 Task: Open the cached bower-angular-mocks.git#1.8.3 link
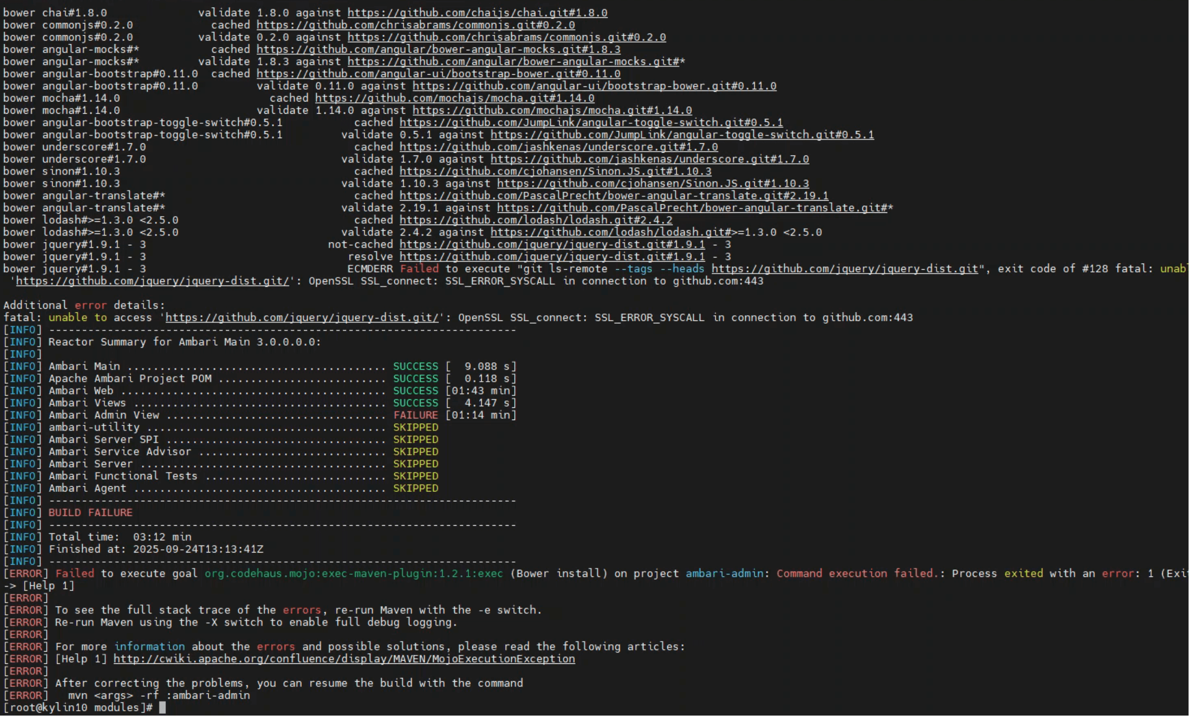[438, 49]
